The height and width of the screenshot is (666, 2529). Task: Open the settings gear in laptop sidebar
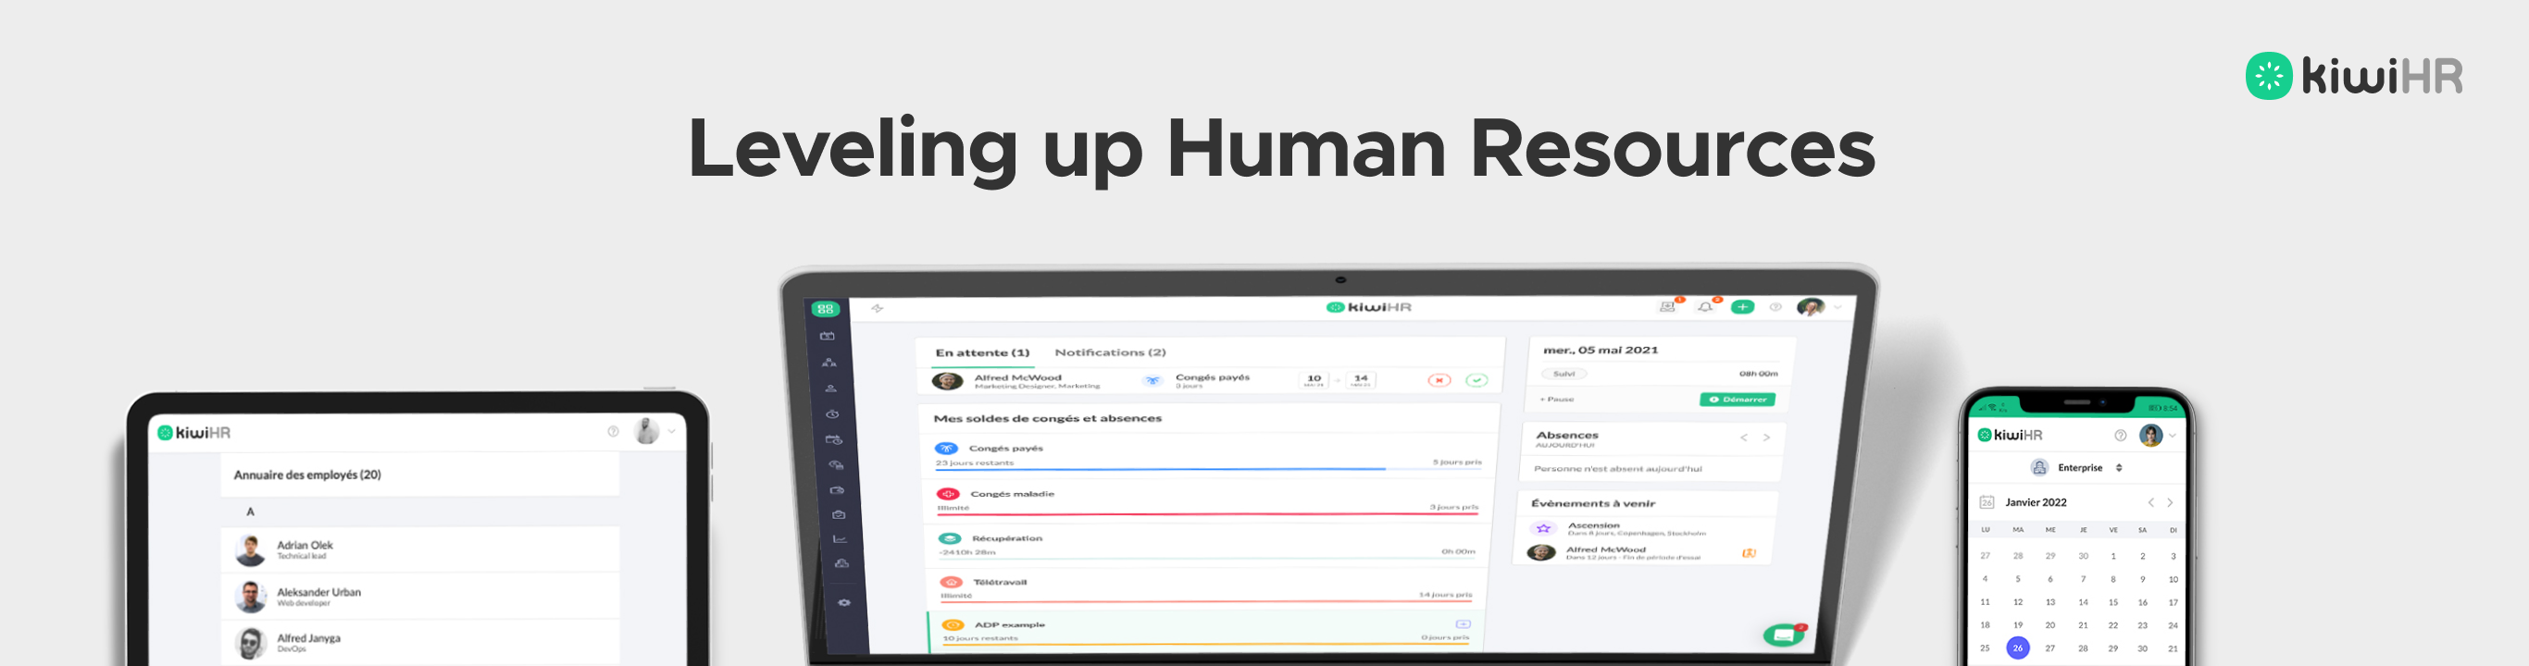[x=844, y=602]
